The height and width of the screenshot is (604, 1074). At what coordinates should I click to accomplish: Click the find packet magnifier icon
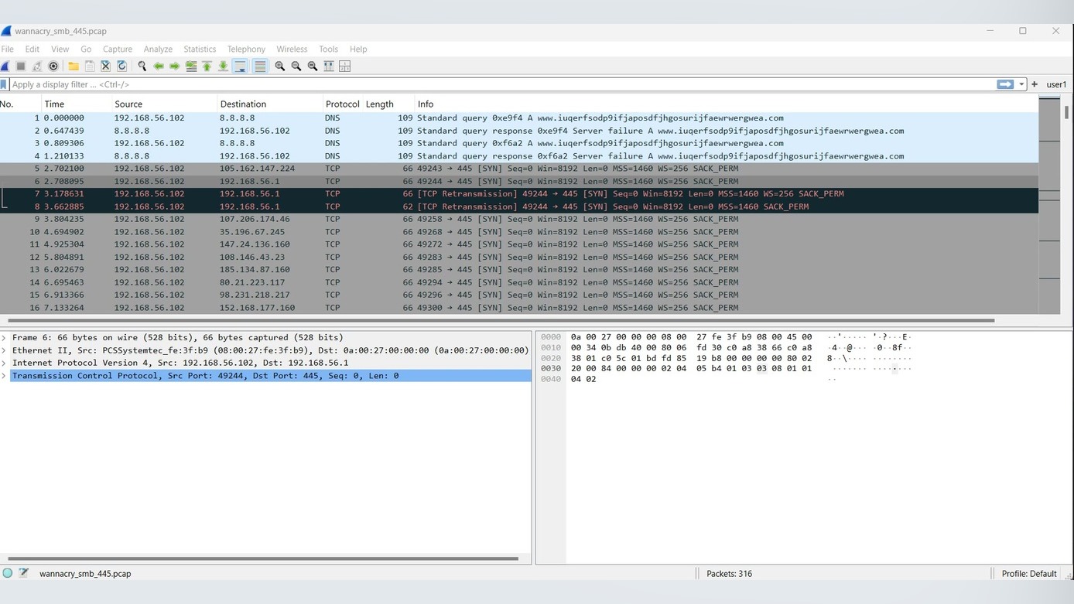[x=142, y=67]
